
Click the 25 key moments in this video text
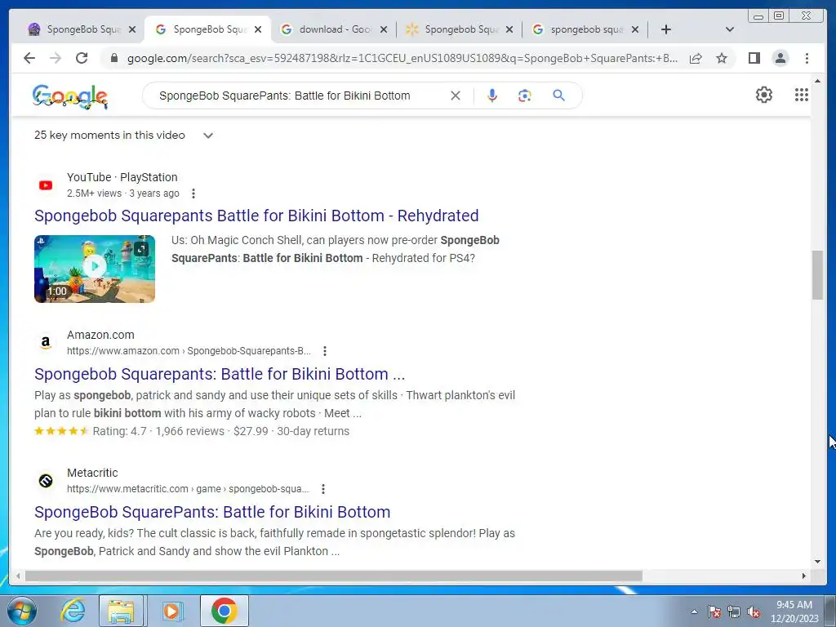click(109, 136)
